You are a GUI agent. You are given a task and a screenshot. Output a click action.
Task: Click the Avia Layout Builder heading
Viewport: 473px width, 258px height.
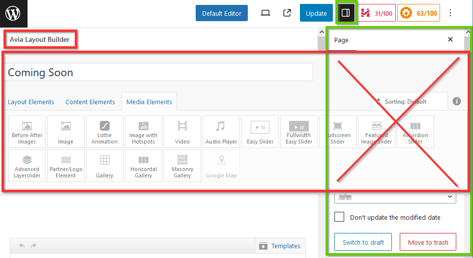click(x=39, y=39)
